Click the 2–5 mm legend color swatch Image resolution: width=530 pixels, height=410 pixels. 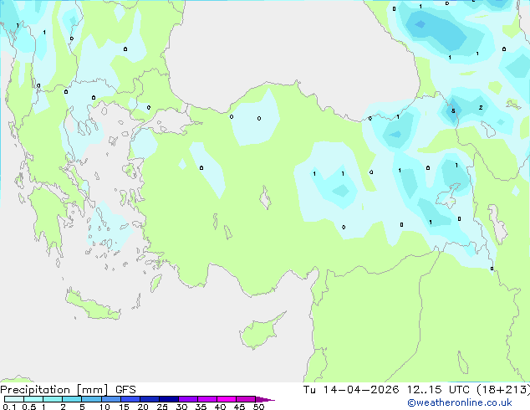tap(72, 399)
